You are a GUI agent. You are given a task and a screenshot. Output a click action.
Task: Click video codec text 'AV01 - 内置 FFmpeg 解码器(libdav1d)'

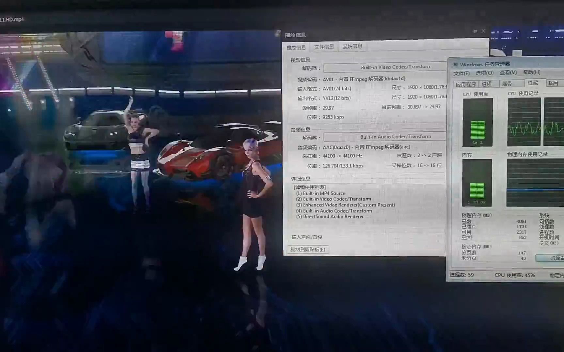pos(364,79)
